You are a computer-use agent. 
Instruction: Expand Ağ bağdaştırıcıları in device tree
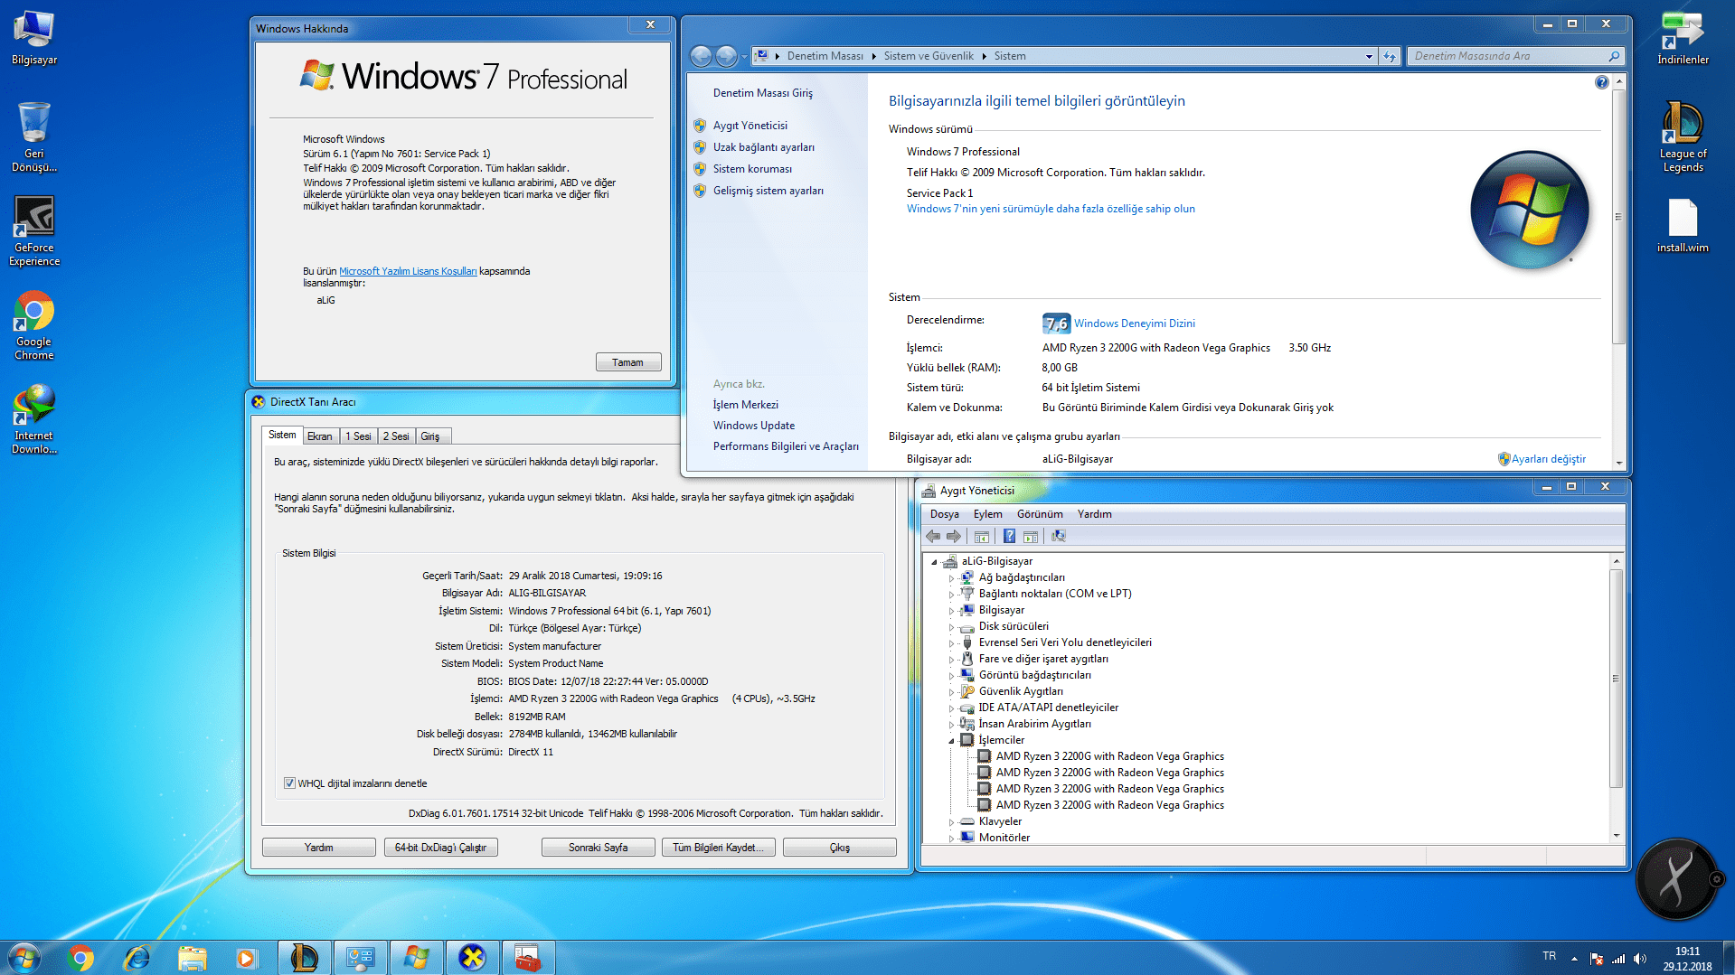(x=951, y=577)
